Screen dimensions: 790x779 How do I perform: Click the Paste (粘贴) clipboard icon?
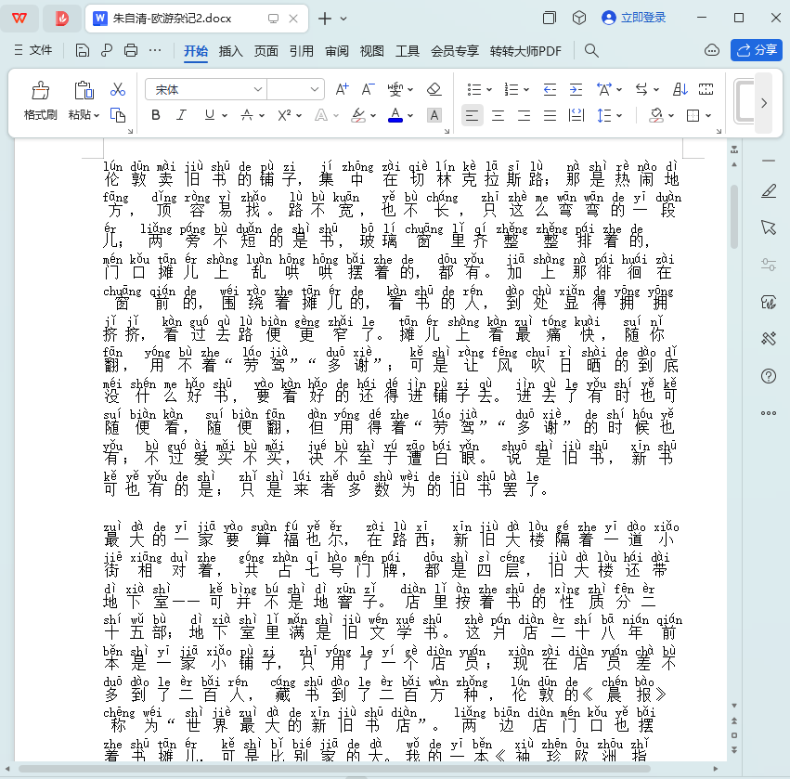click(x=84, y=90)
